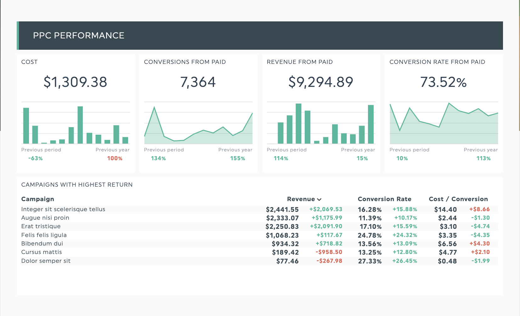520x316 pixels.
Task: Click the $9,294.89 revenue value
Action: pos(321,82)
